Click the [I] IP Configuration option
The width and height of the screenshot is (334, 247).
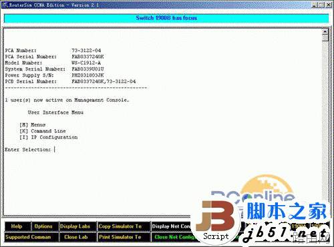49,137
